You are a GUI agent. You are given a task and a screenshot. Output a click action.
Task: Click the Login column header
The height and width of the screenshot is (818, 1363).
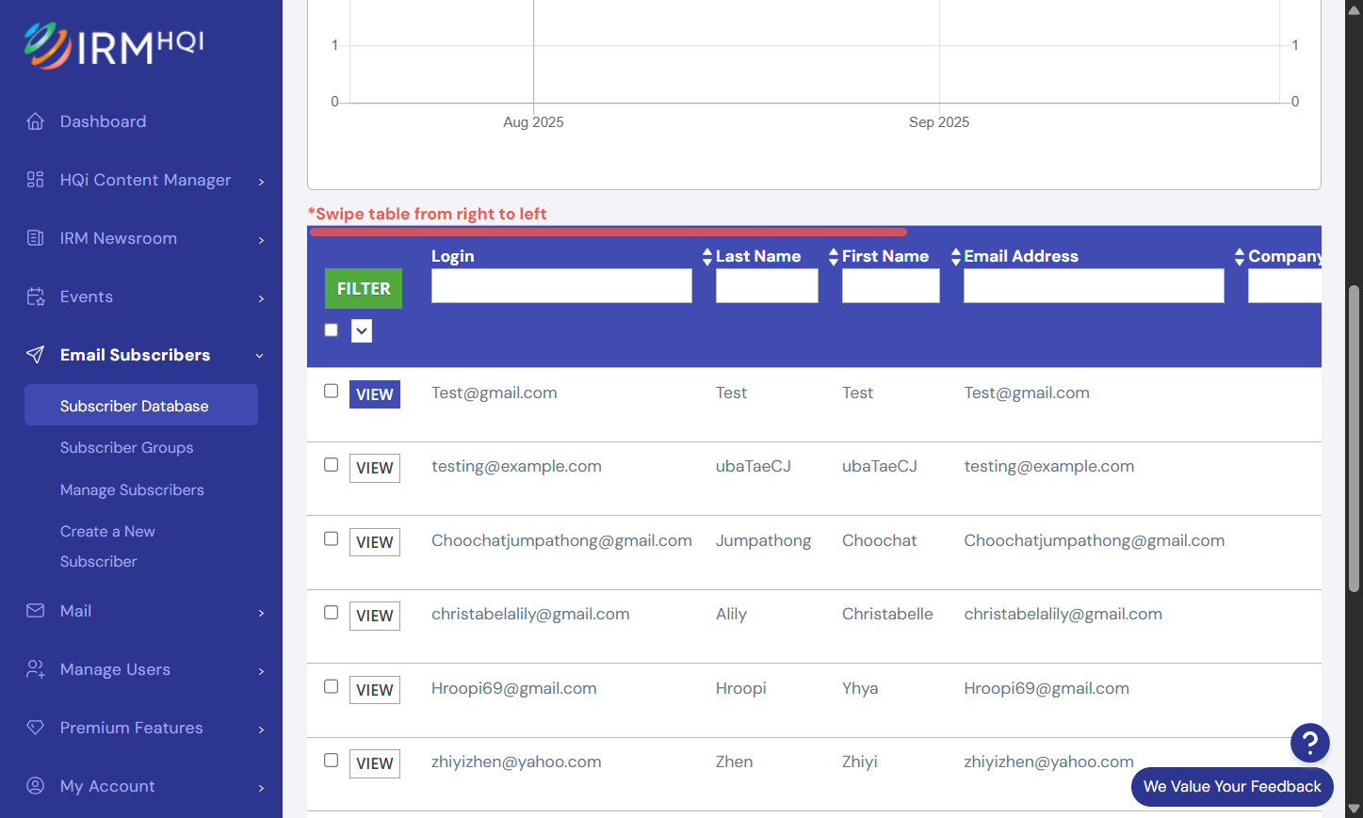(x=453, y=256)
